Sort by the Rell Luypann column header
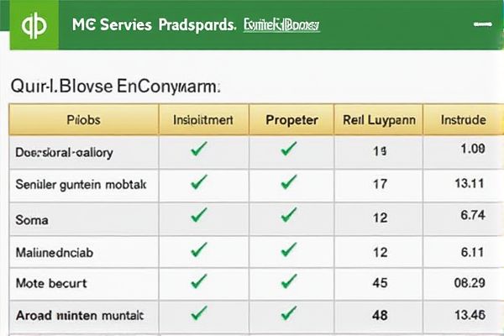This screenshot has width=504, height=336. click(x=379, y=120)
